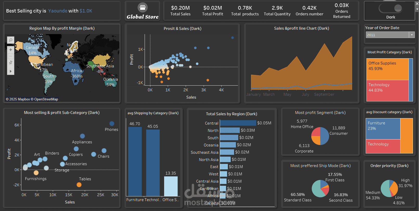Zoom out on the region map
419x211 pixels.
[x=11, y=56]
